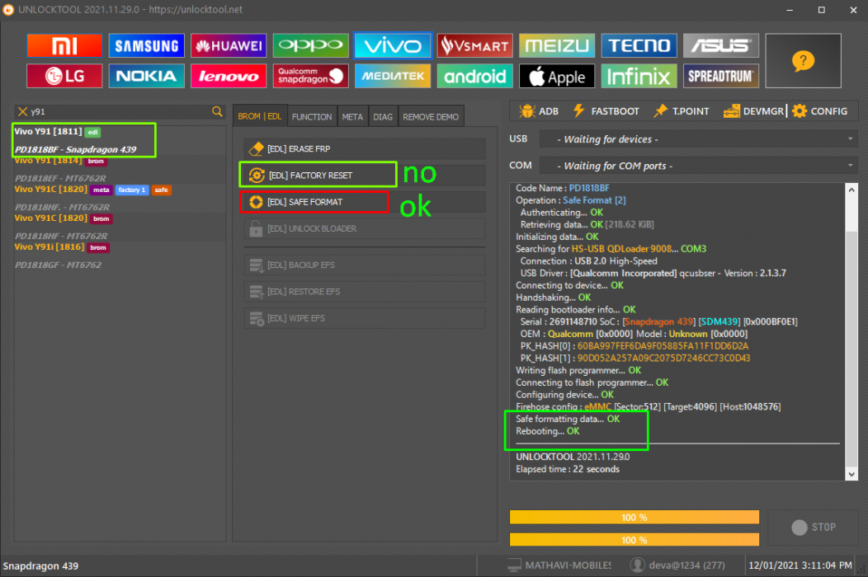
Task: Select the Meizu brand logo
Action: [556, 45]
